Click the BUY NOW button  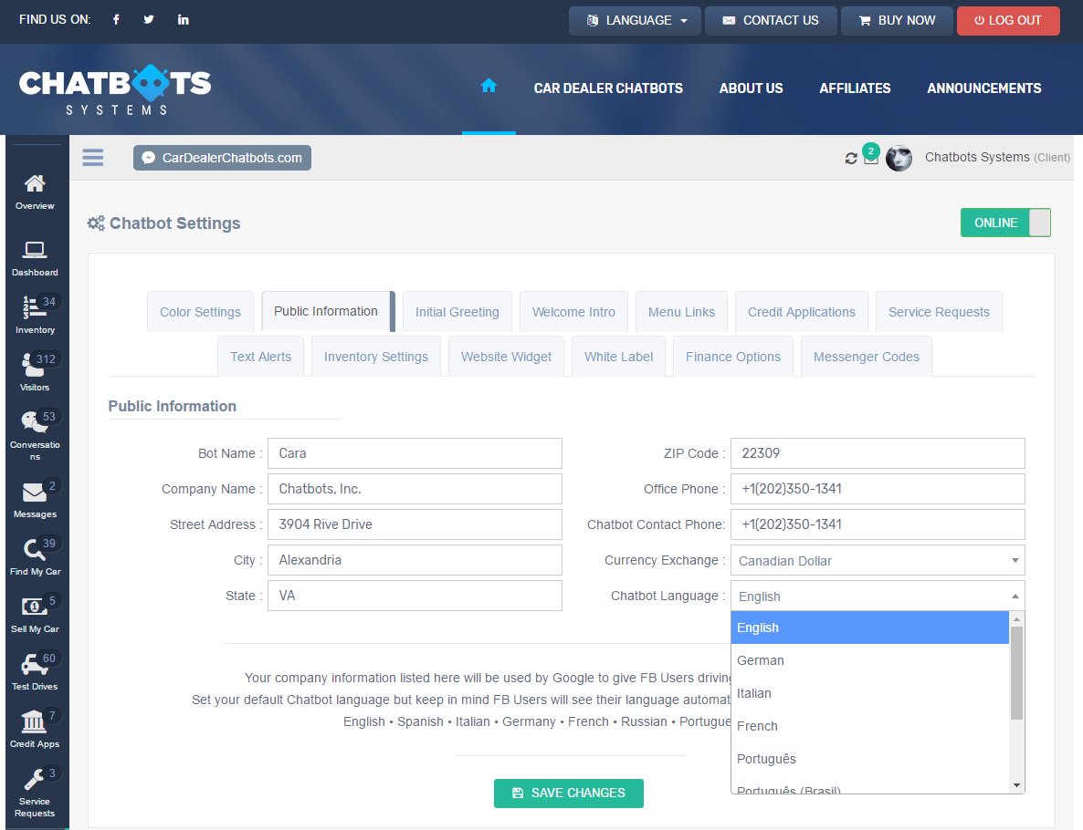click(x=898, y=21)
